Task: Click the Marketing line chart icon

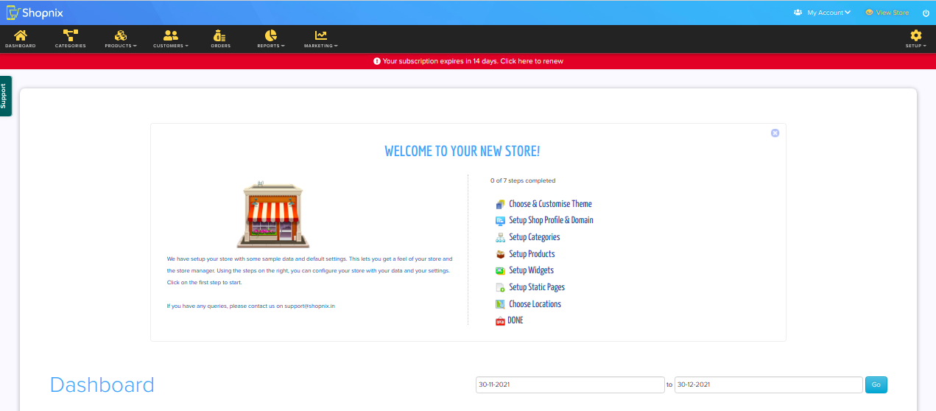Action: coord(321,35)
